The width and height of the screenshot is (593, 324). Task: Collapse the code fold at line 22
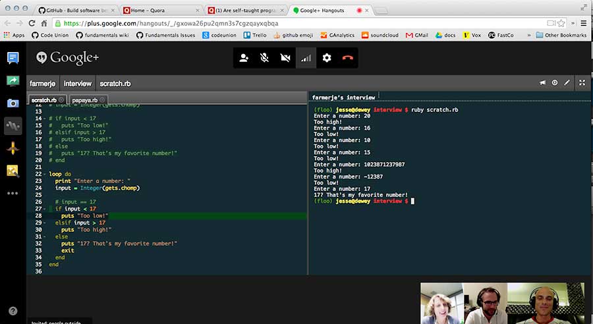pyautogui.click(x=44, y=175)
